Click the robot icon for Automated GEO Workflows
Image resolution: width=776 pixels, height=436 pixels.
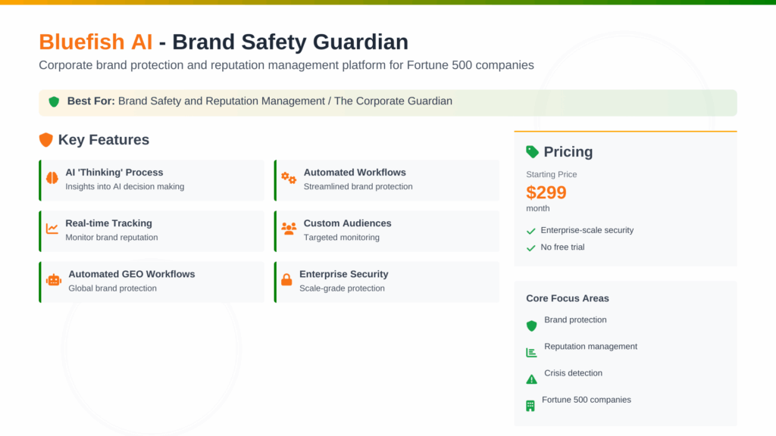click(x=53, y=279)
